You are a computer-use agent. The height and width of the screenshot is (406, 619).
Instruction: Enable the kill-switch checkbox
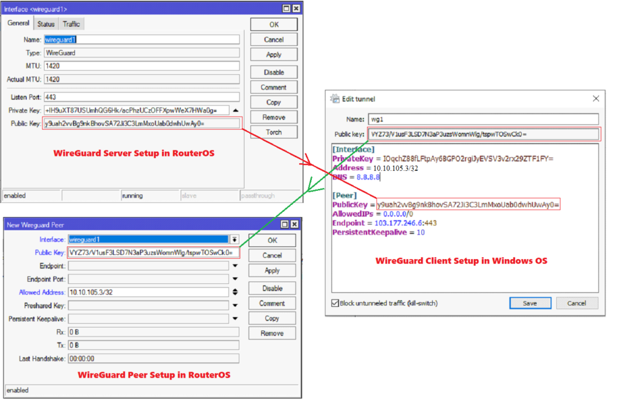[x=334, y=302]
